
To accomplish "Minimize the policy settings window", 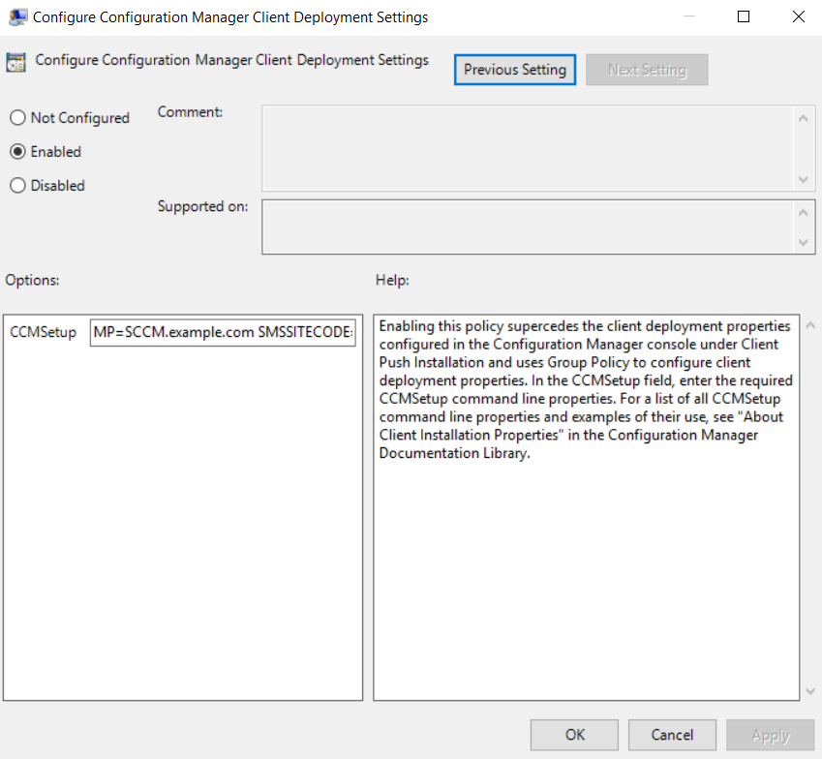I will pos(688,16).
